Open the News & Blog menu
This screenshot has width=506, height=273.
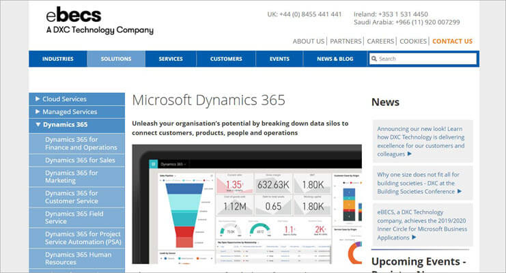(x=335, y=59)
